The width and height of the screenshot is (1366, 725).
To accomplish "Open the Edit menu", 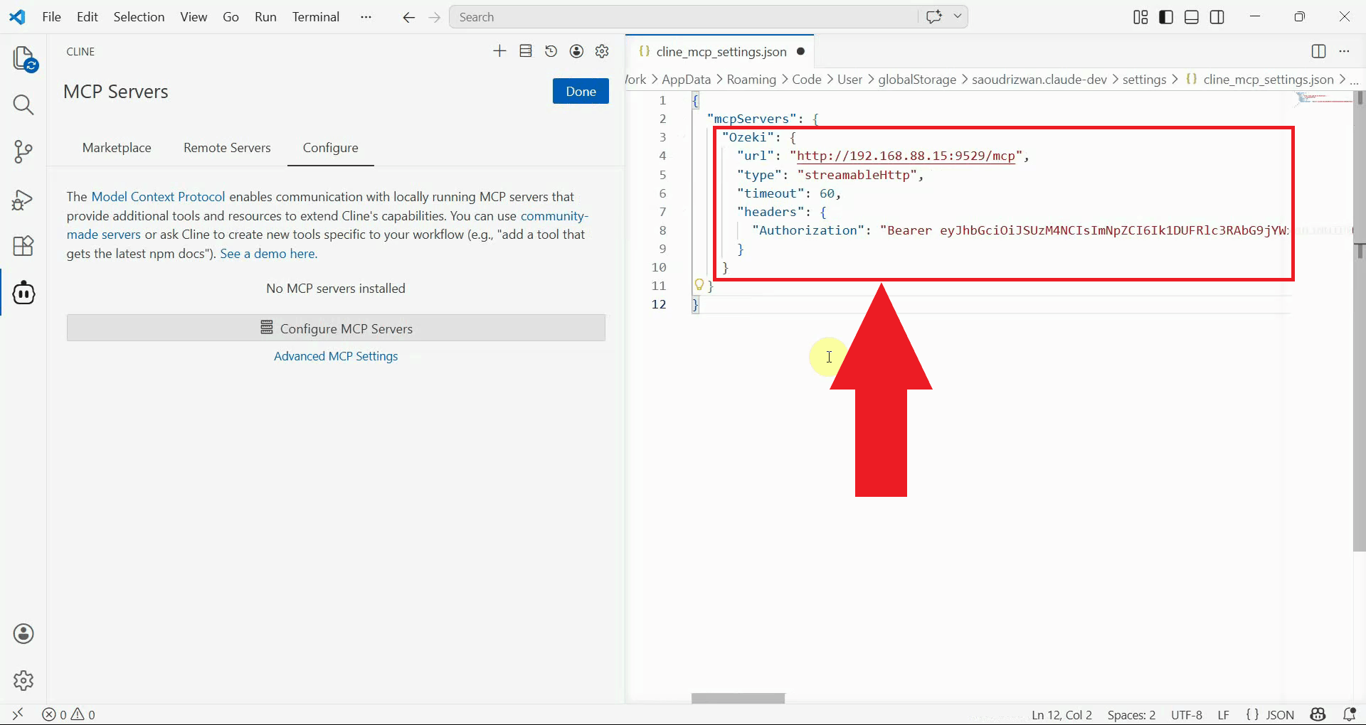I will pyautogui.click(x=88, y=17).
